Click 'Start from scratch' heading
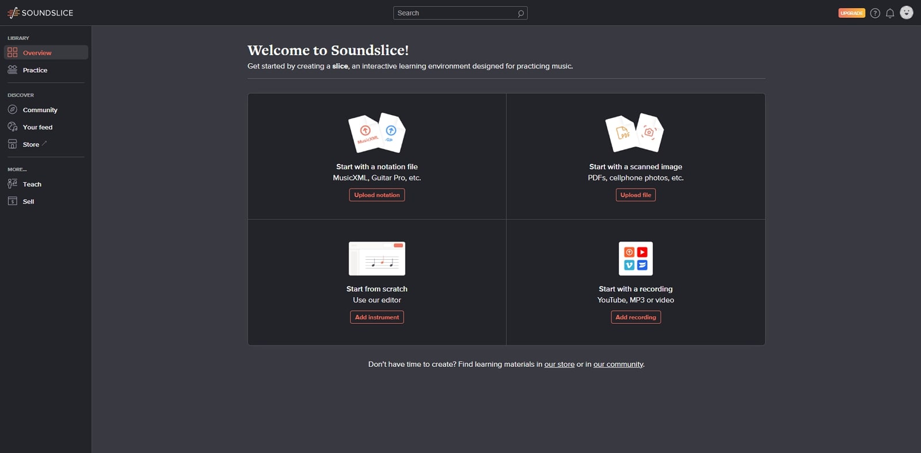921x453 pixels. click(x=377, y=289)
